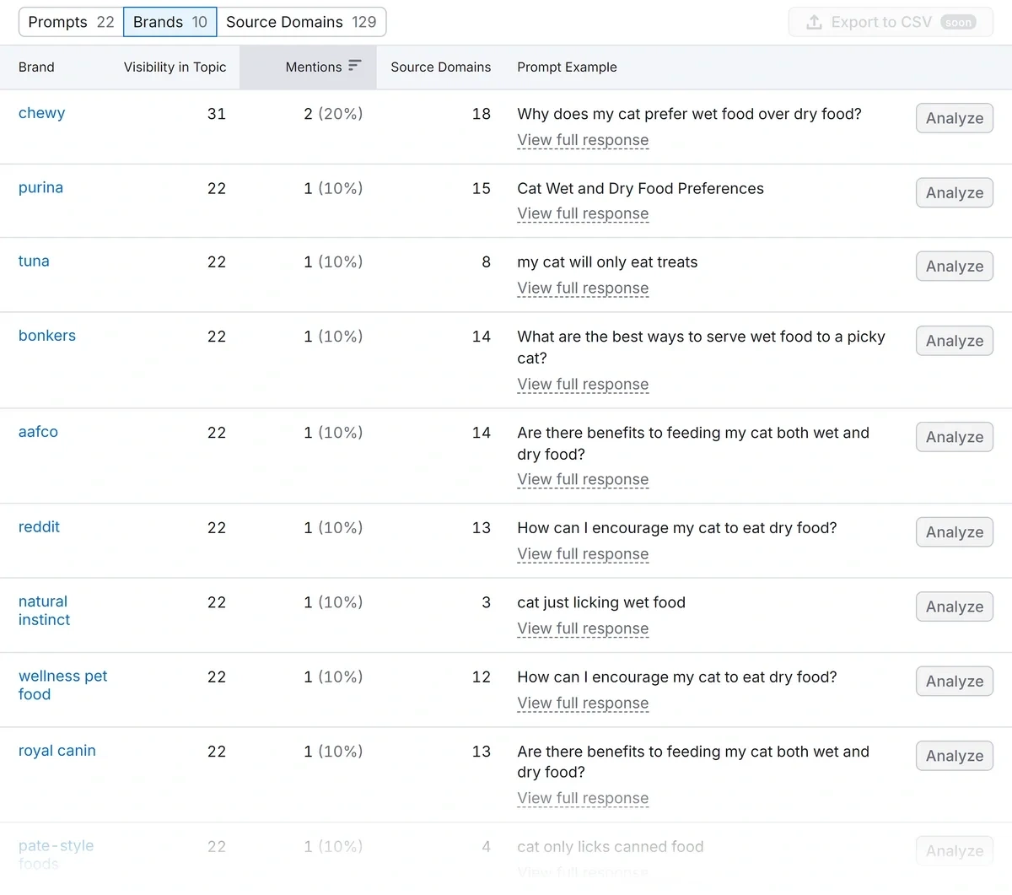Click the sort icon next to Mentions
Image resolution: width=1012 pixels, height=895 pixels.
click(x=355, y=67)
